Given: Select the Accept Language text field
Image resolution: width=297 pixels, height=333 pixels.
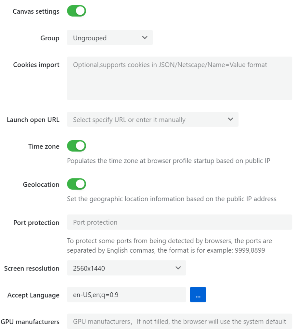Looking at the screenshot, I should point(126,295).
